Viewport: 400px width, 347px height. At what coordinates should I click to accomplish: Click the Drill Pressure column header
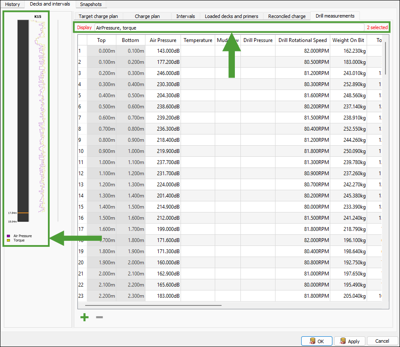pyautogui.click(x=258, y=40)
